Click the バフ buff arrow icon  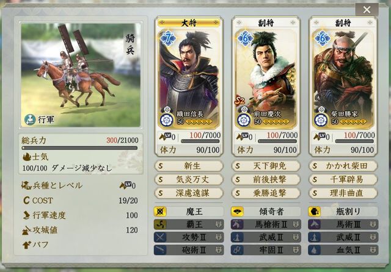[x=26, y=245]
